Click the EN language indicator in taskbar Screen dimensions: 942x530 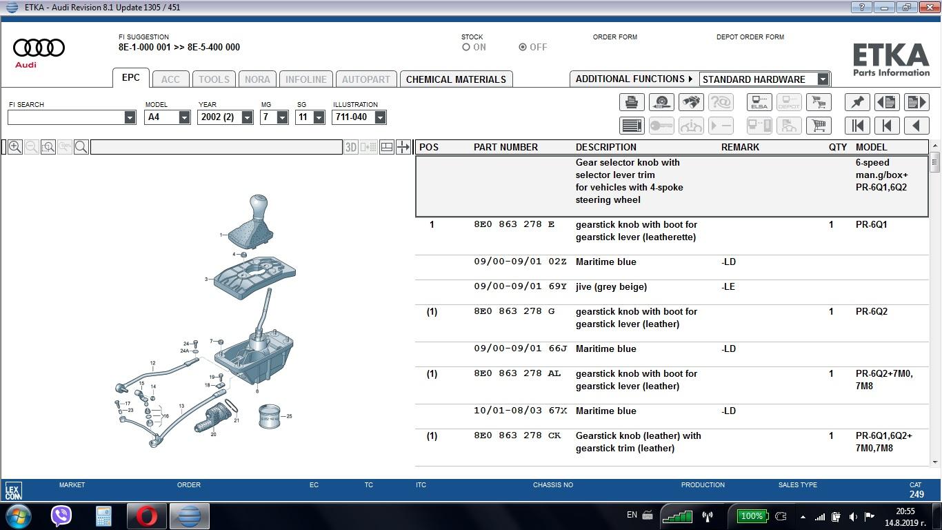632,515
